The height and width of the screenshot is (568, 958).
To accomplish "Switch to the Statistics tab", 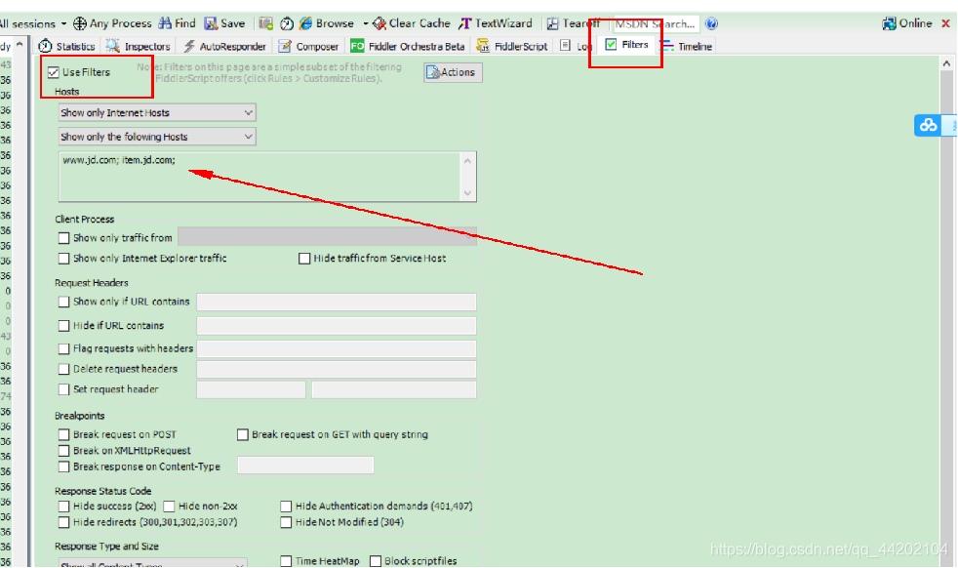I will click(66, 47).
